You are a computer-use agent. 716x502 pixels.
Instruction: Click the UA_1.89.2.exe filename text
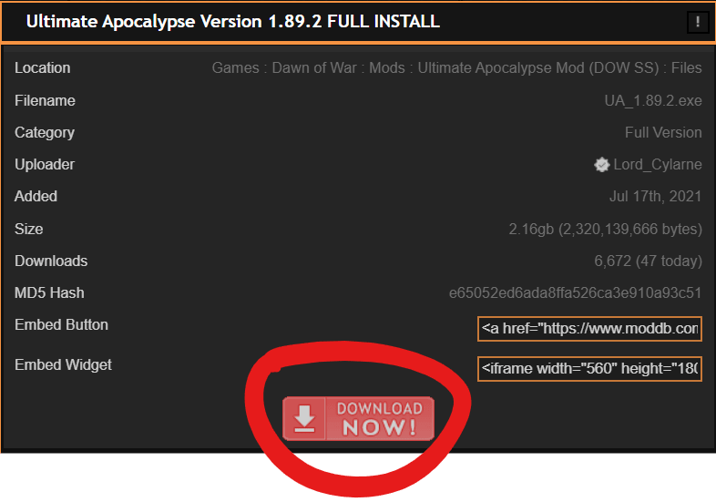click(x=653, y=100)
